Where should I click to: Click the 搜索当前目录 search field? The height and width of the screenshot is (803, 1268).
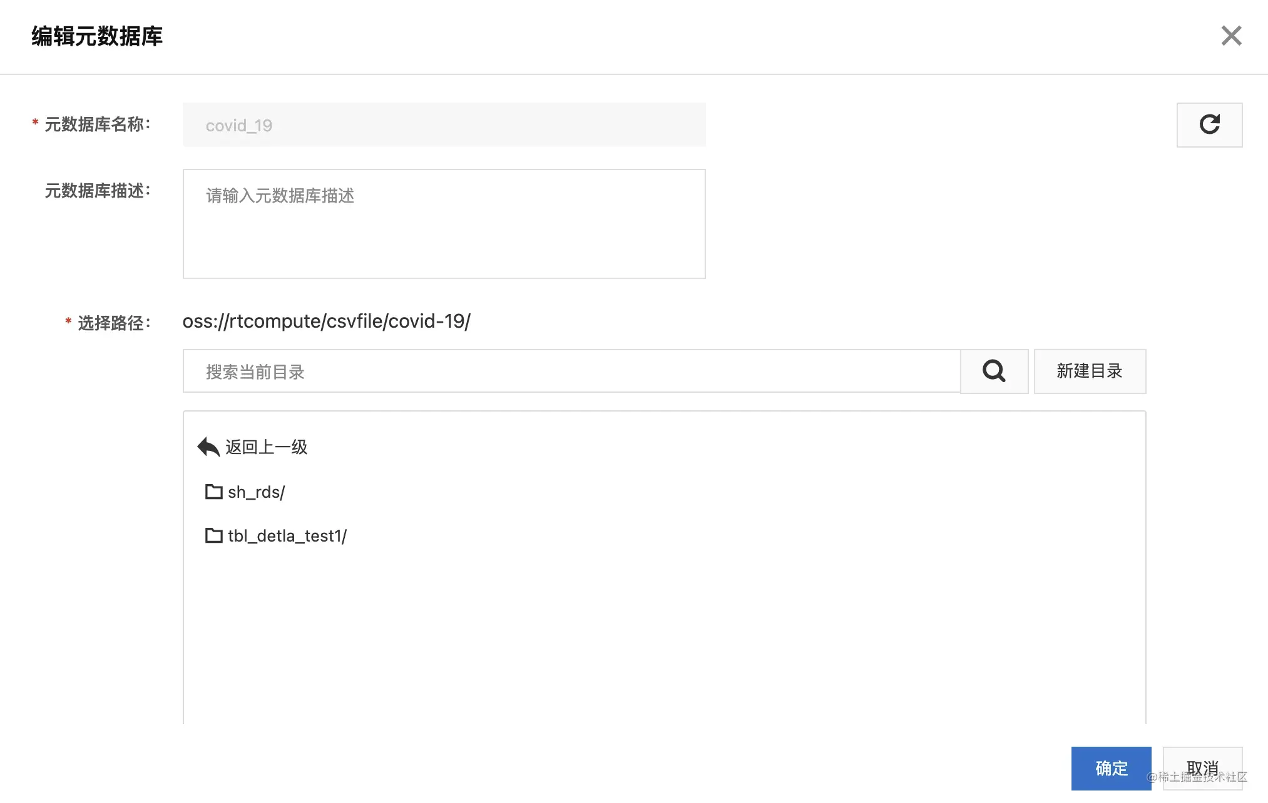click(x=571, y=371)
